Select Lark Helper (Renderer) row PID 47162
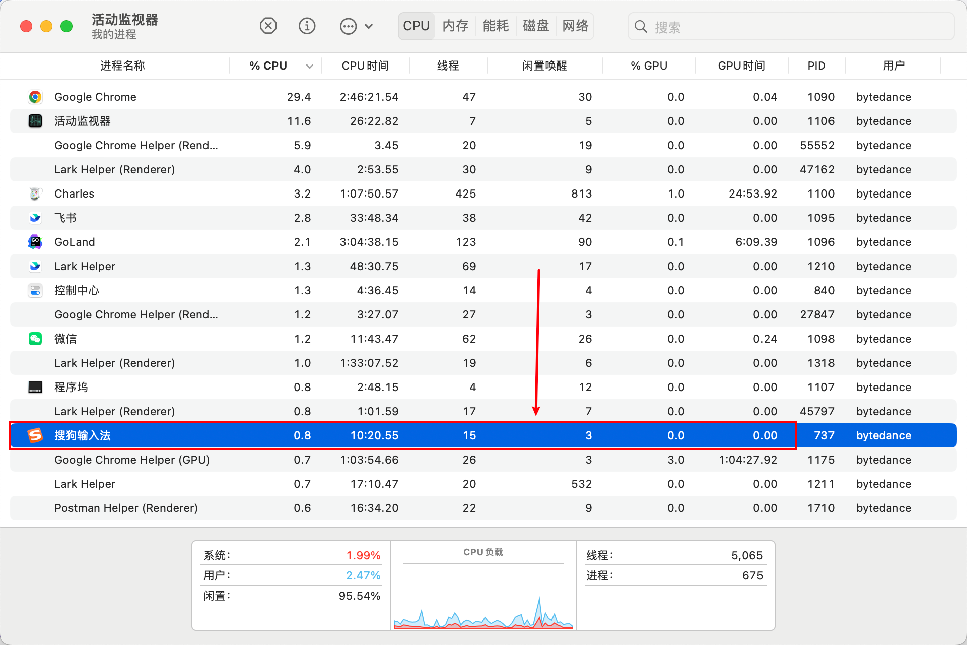Viewport: 967px width, 645px height. tap(483, 169)
